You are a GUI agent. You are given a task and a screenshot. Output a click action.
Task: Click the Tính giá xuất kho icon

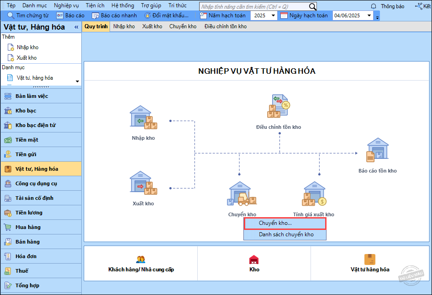(314, 193)
